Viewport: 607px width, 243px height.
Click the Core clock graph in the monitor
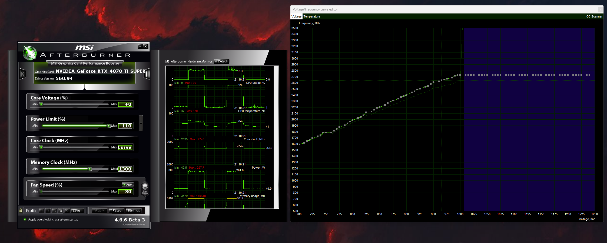click(x=220, y=153)
